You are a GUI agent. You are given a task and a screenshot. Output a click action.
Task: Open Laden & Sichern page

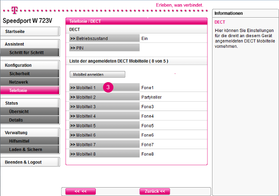30,149
